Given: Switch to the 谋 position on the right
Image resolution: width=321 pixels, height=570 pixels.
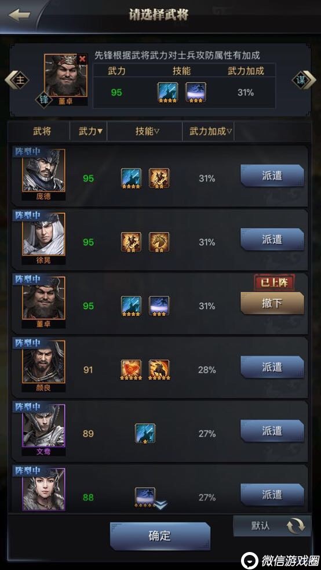Looking at the screenshot, I should 304,80.
